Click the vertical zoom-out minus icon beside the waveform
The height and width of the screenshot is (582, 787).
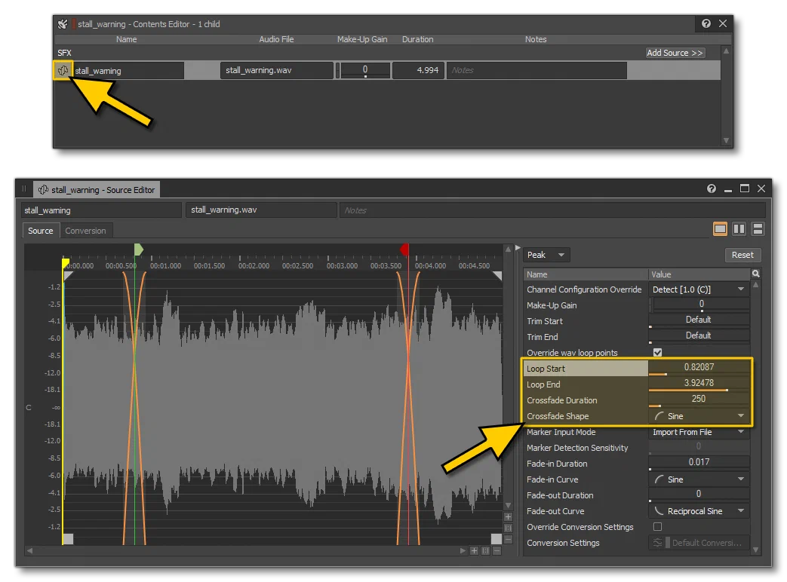[x=508, y=539]
